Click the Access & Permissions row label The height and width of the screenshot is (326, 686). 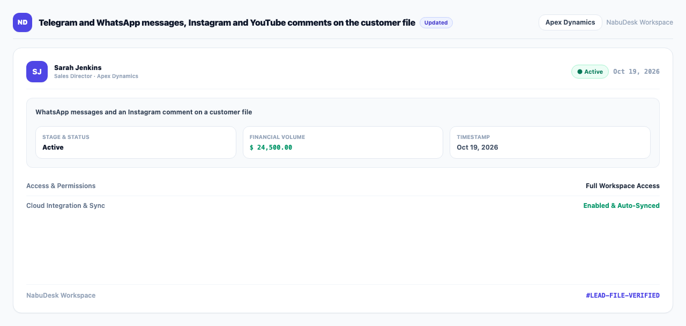[x=61, y=186]
